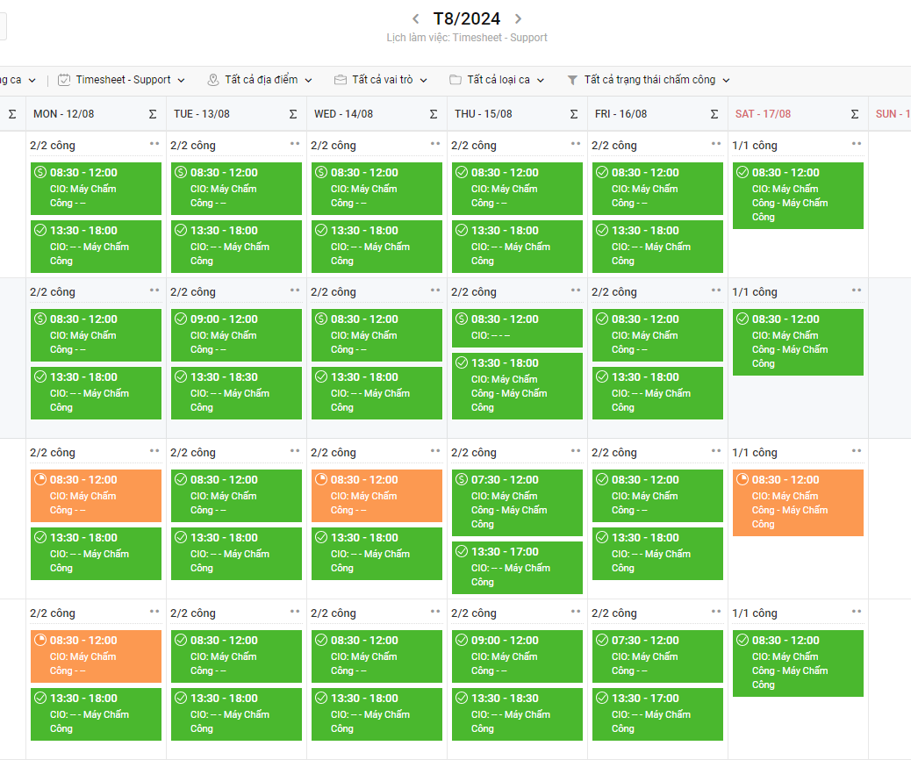The height and width of the screenshot is (760, 911).
Task: Open the partially visible 'ng ca' dropdown chevron
Action: point(32,80)
